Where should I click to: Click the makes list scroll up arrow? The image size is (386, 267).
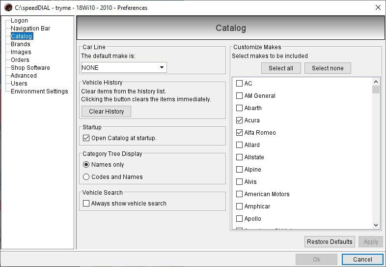tap(376, 82)
